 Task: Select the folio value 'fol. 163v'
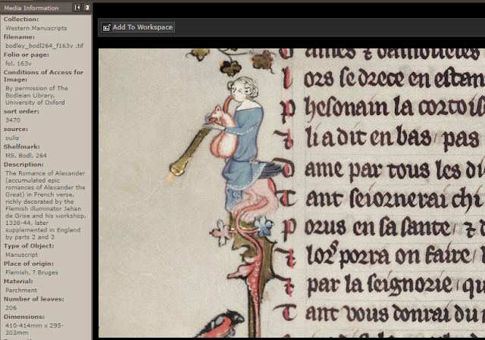[18, 64]
